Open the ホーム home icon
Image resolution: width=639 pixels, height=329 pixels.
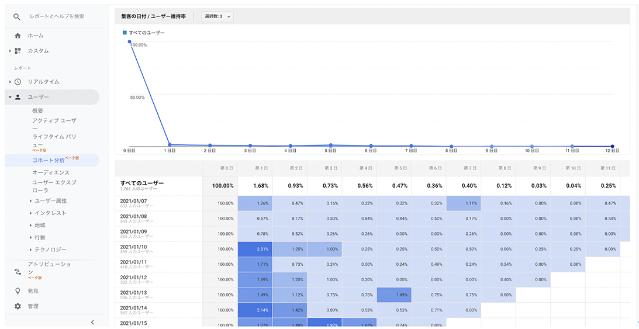tap(18, 36)
